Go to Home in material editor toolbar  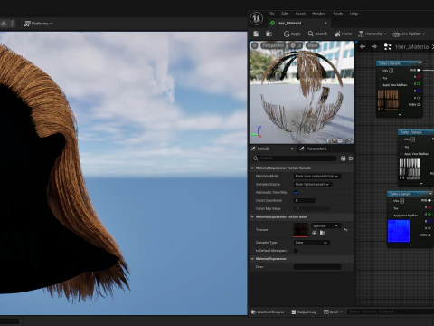[344, 34]
